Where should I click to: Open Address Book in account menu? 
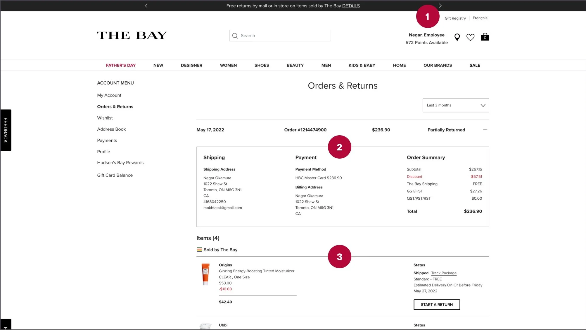[111, 129]
